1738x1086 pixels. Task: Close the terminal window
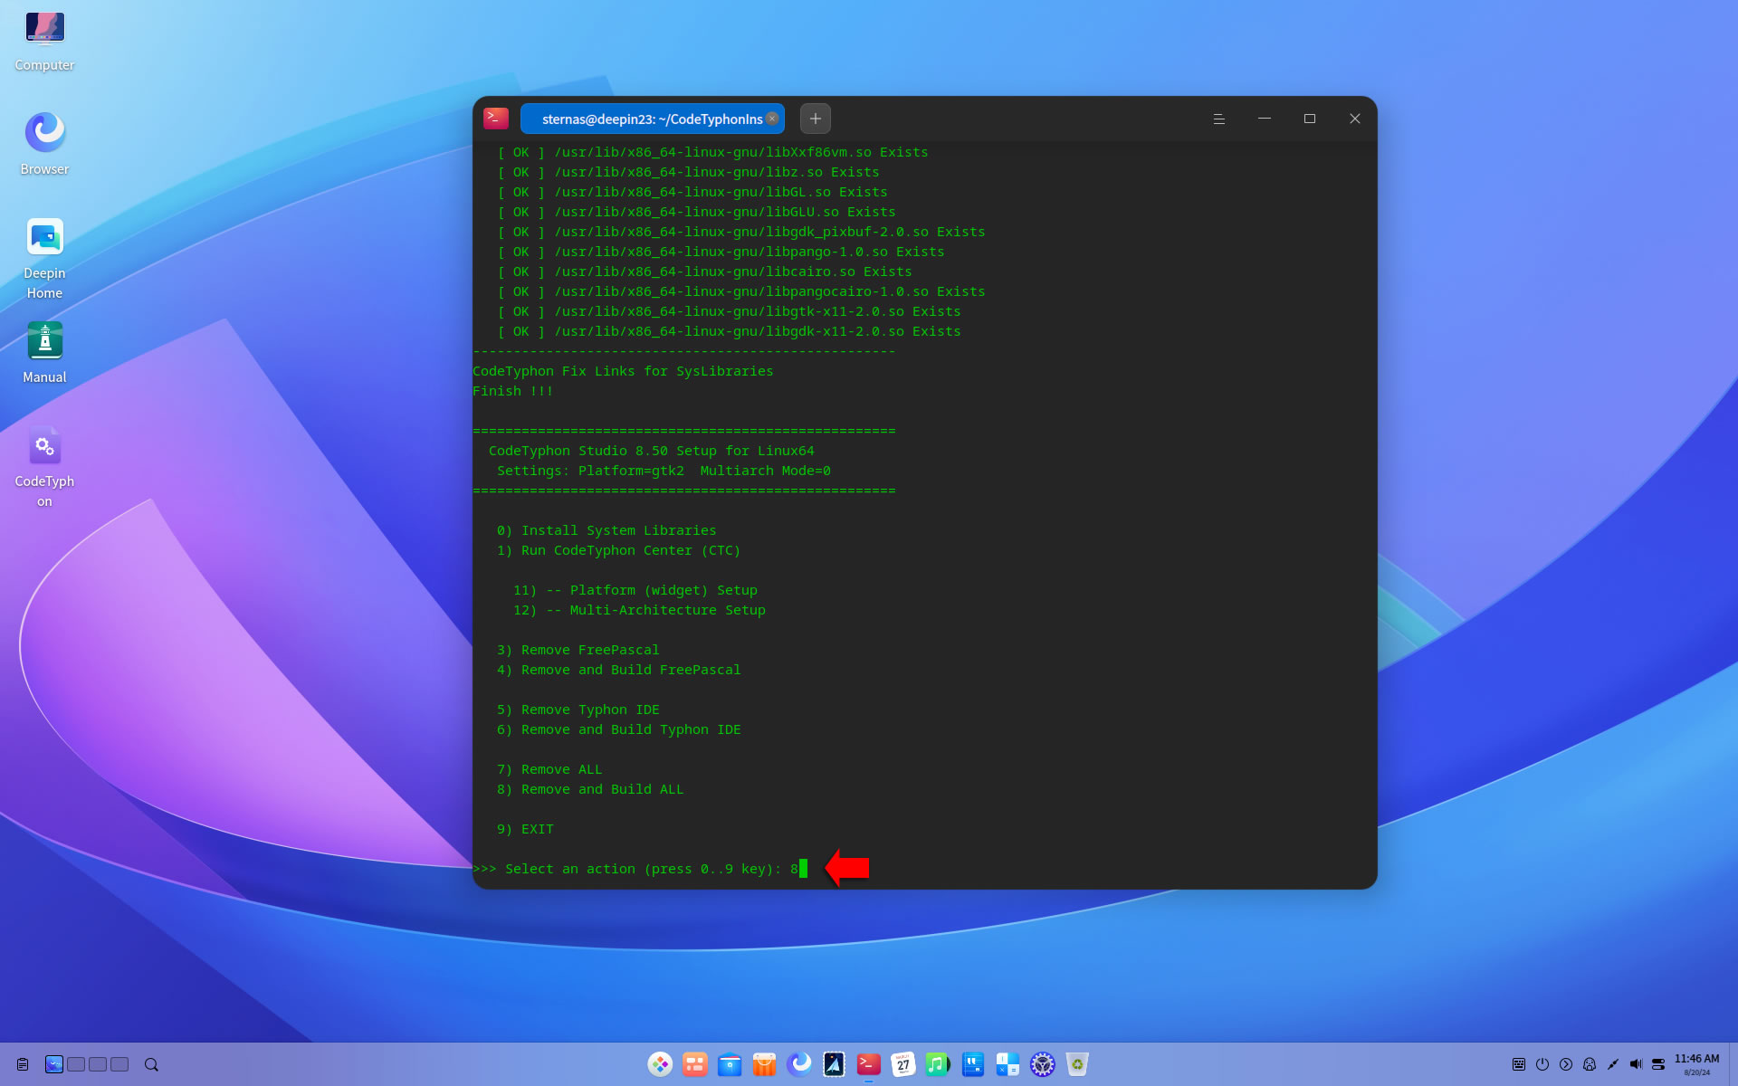click(1355, 119)
